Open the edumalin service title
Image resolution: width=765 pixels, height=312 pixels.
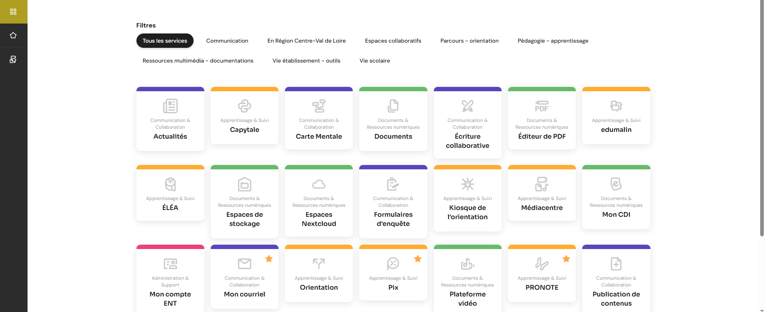point(616,130)
